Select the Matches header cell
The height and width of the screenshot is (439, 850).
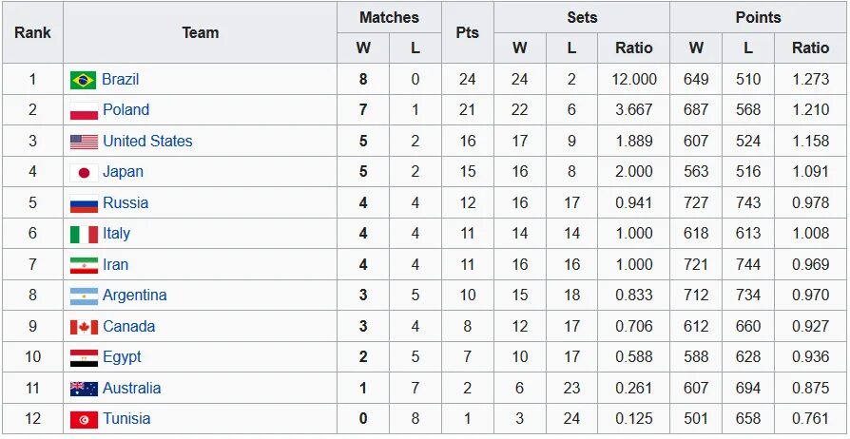click(x=389, y=17)
